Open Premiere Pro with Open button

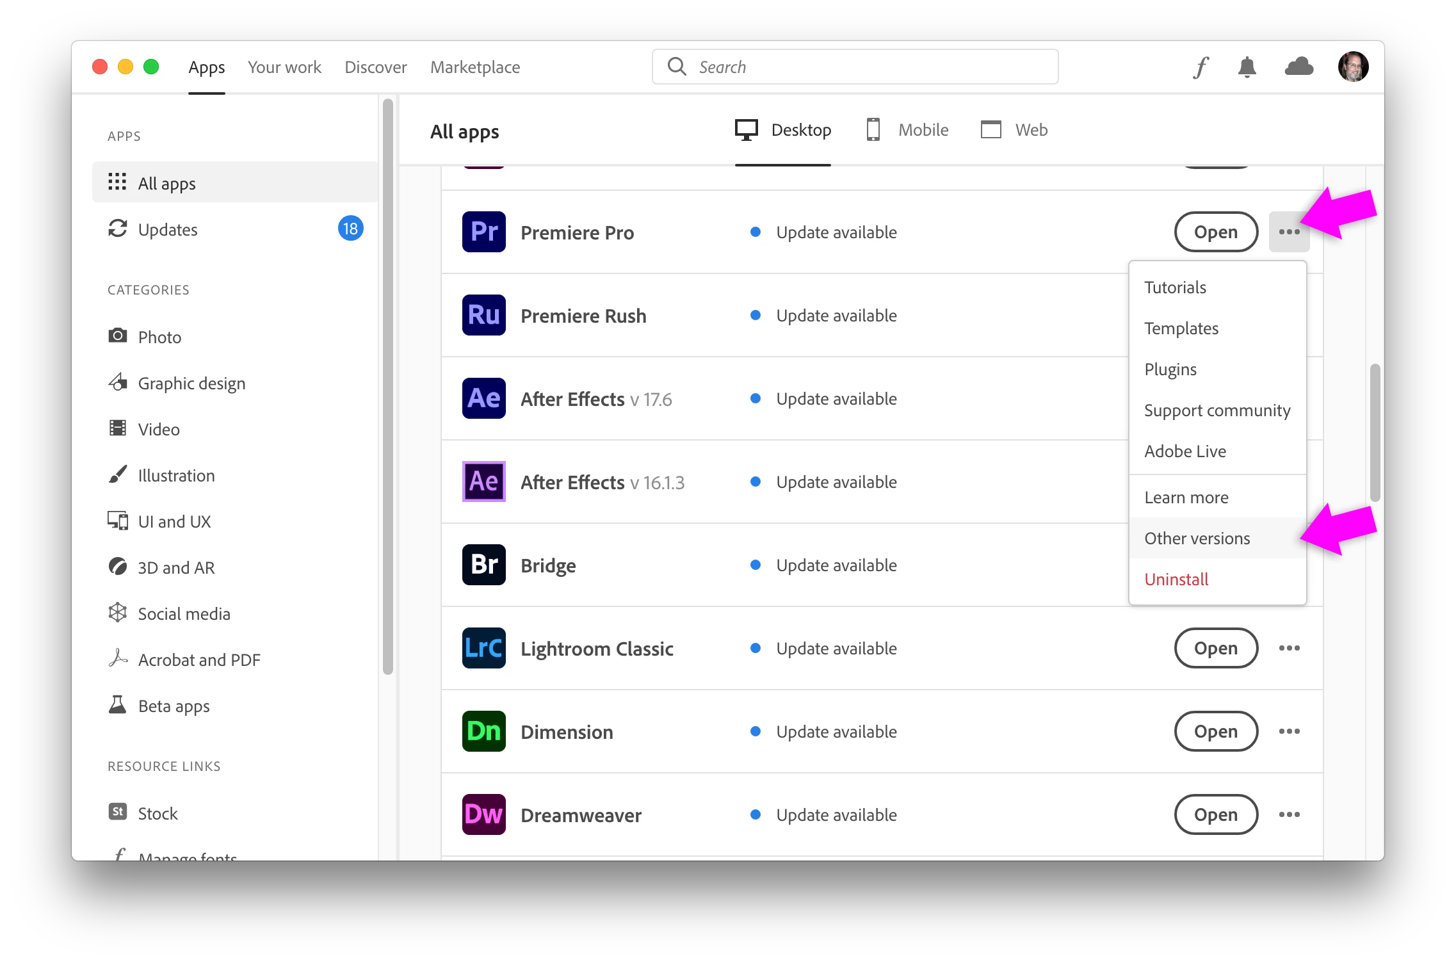click(x=1215, y=232)
